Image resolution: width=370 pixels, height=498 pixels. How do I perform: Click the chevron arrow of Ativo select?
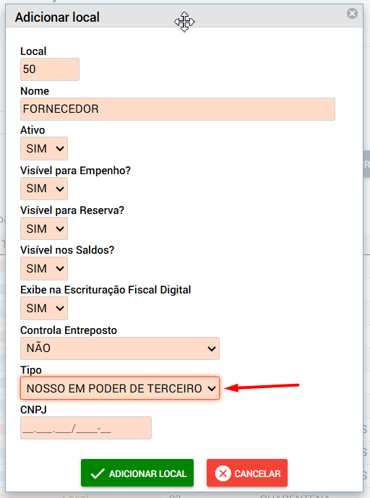click(x=60, y=149)
